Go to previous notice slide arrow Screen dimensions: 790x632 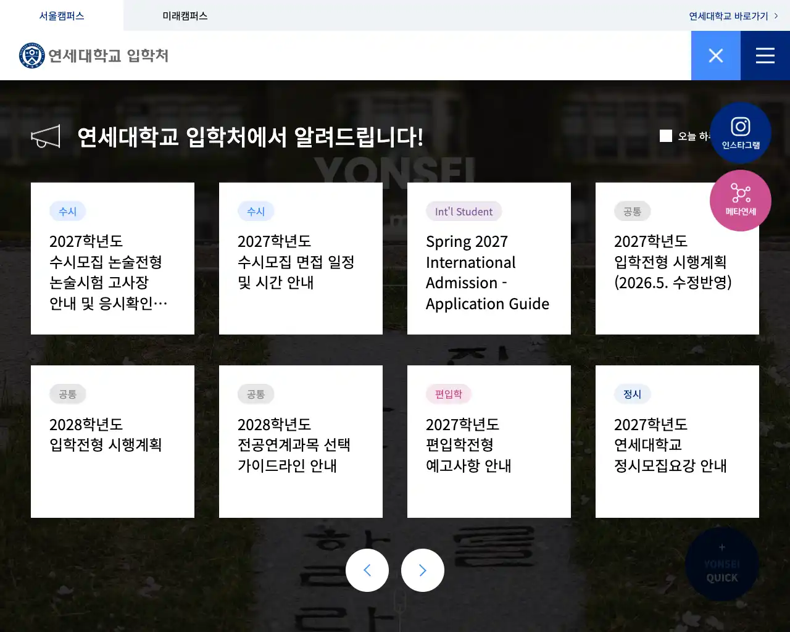coord(367,570)
